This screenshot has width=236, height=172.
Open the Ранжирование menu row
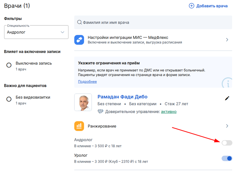[x=102, y=126]
